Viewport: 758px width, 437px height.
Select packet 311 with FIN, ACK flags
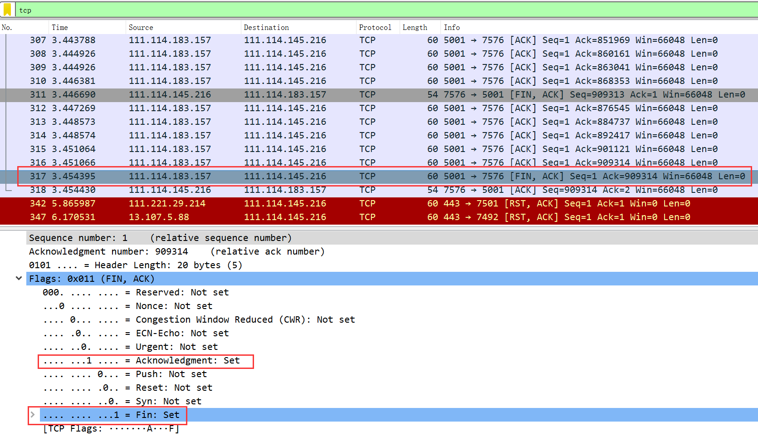pyautogui.click(x=363, y=95)
